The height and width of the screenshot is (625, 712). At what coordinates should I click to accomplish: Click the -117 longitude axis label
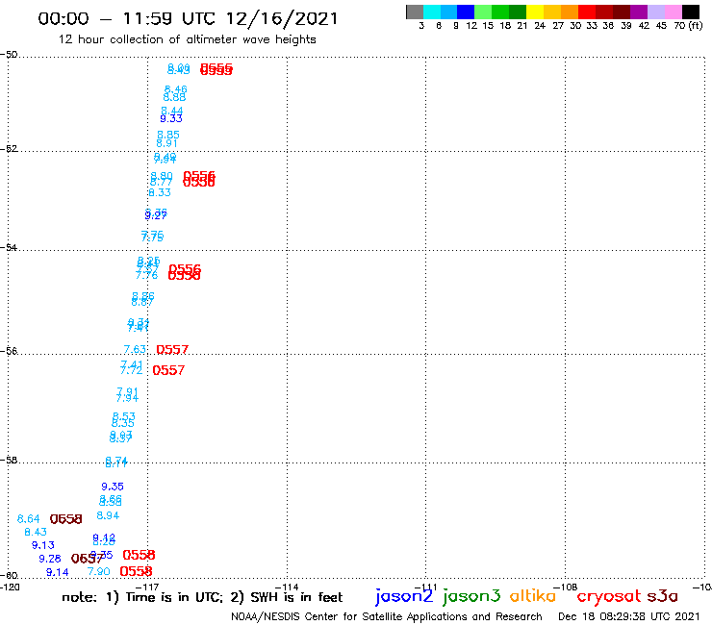(147, 587)
